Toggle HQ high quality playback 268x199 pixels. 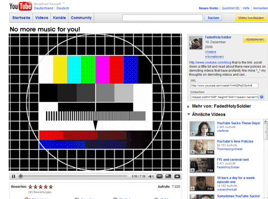point(159,176)
